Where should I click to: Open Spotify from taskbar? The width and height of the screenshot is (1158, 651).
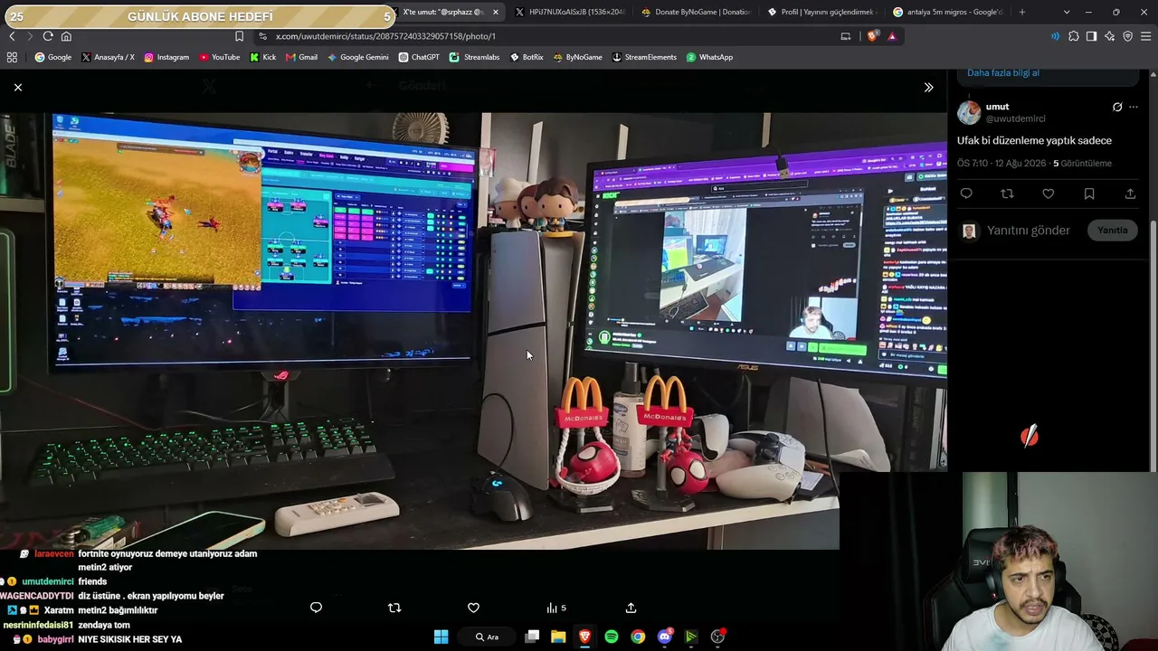pos(612,637)
